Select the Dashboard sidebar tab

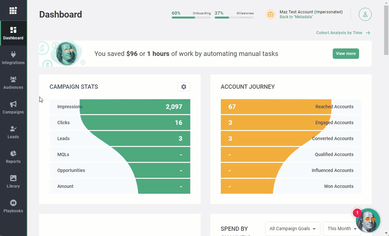pyautogui.click(x=13, y=33)
